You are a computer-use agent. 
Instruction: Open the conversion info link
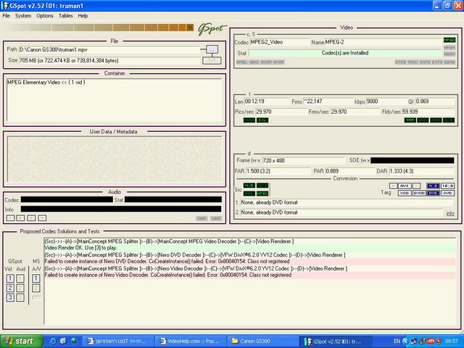[450, 213]
